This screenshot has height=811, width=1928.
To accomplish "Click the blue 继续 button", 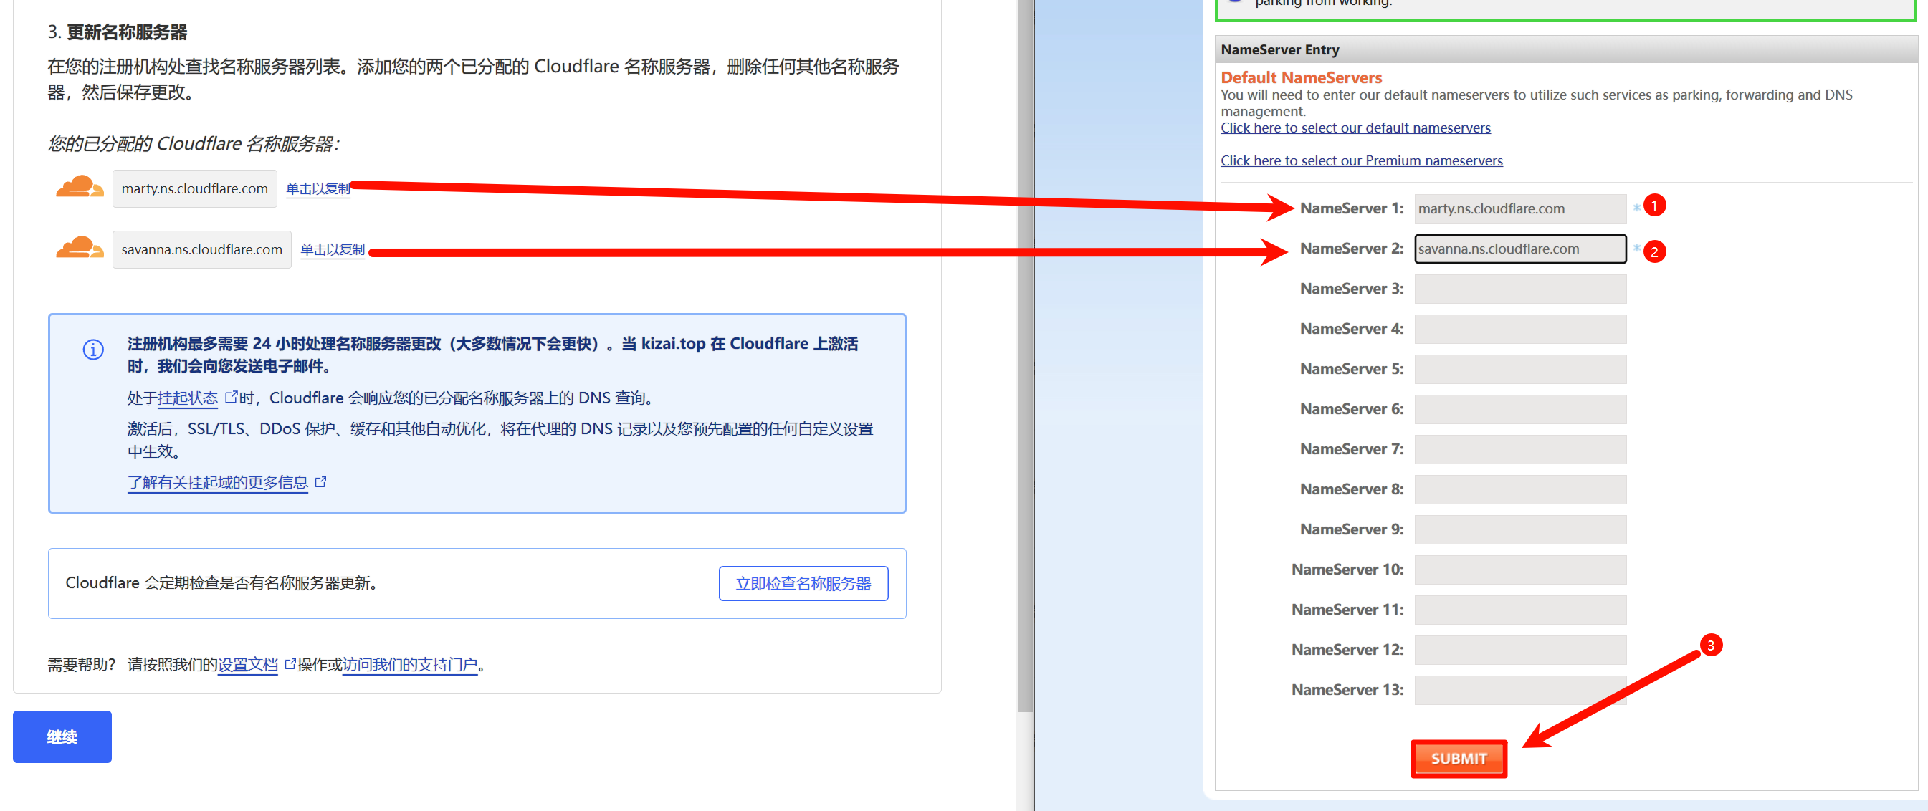I will 62,737.
